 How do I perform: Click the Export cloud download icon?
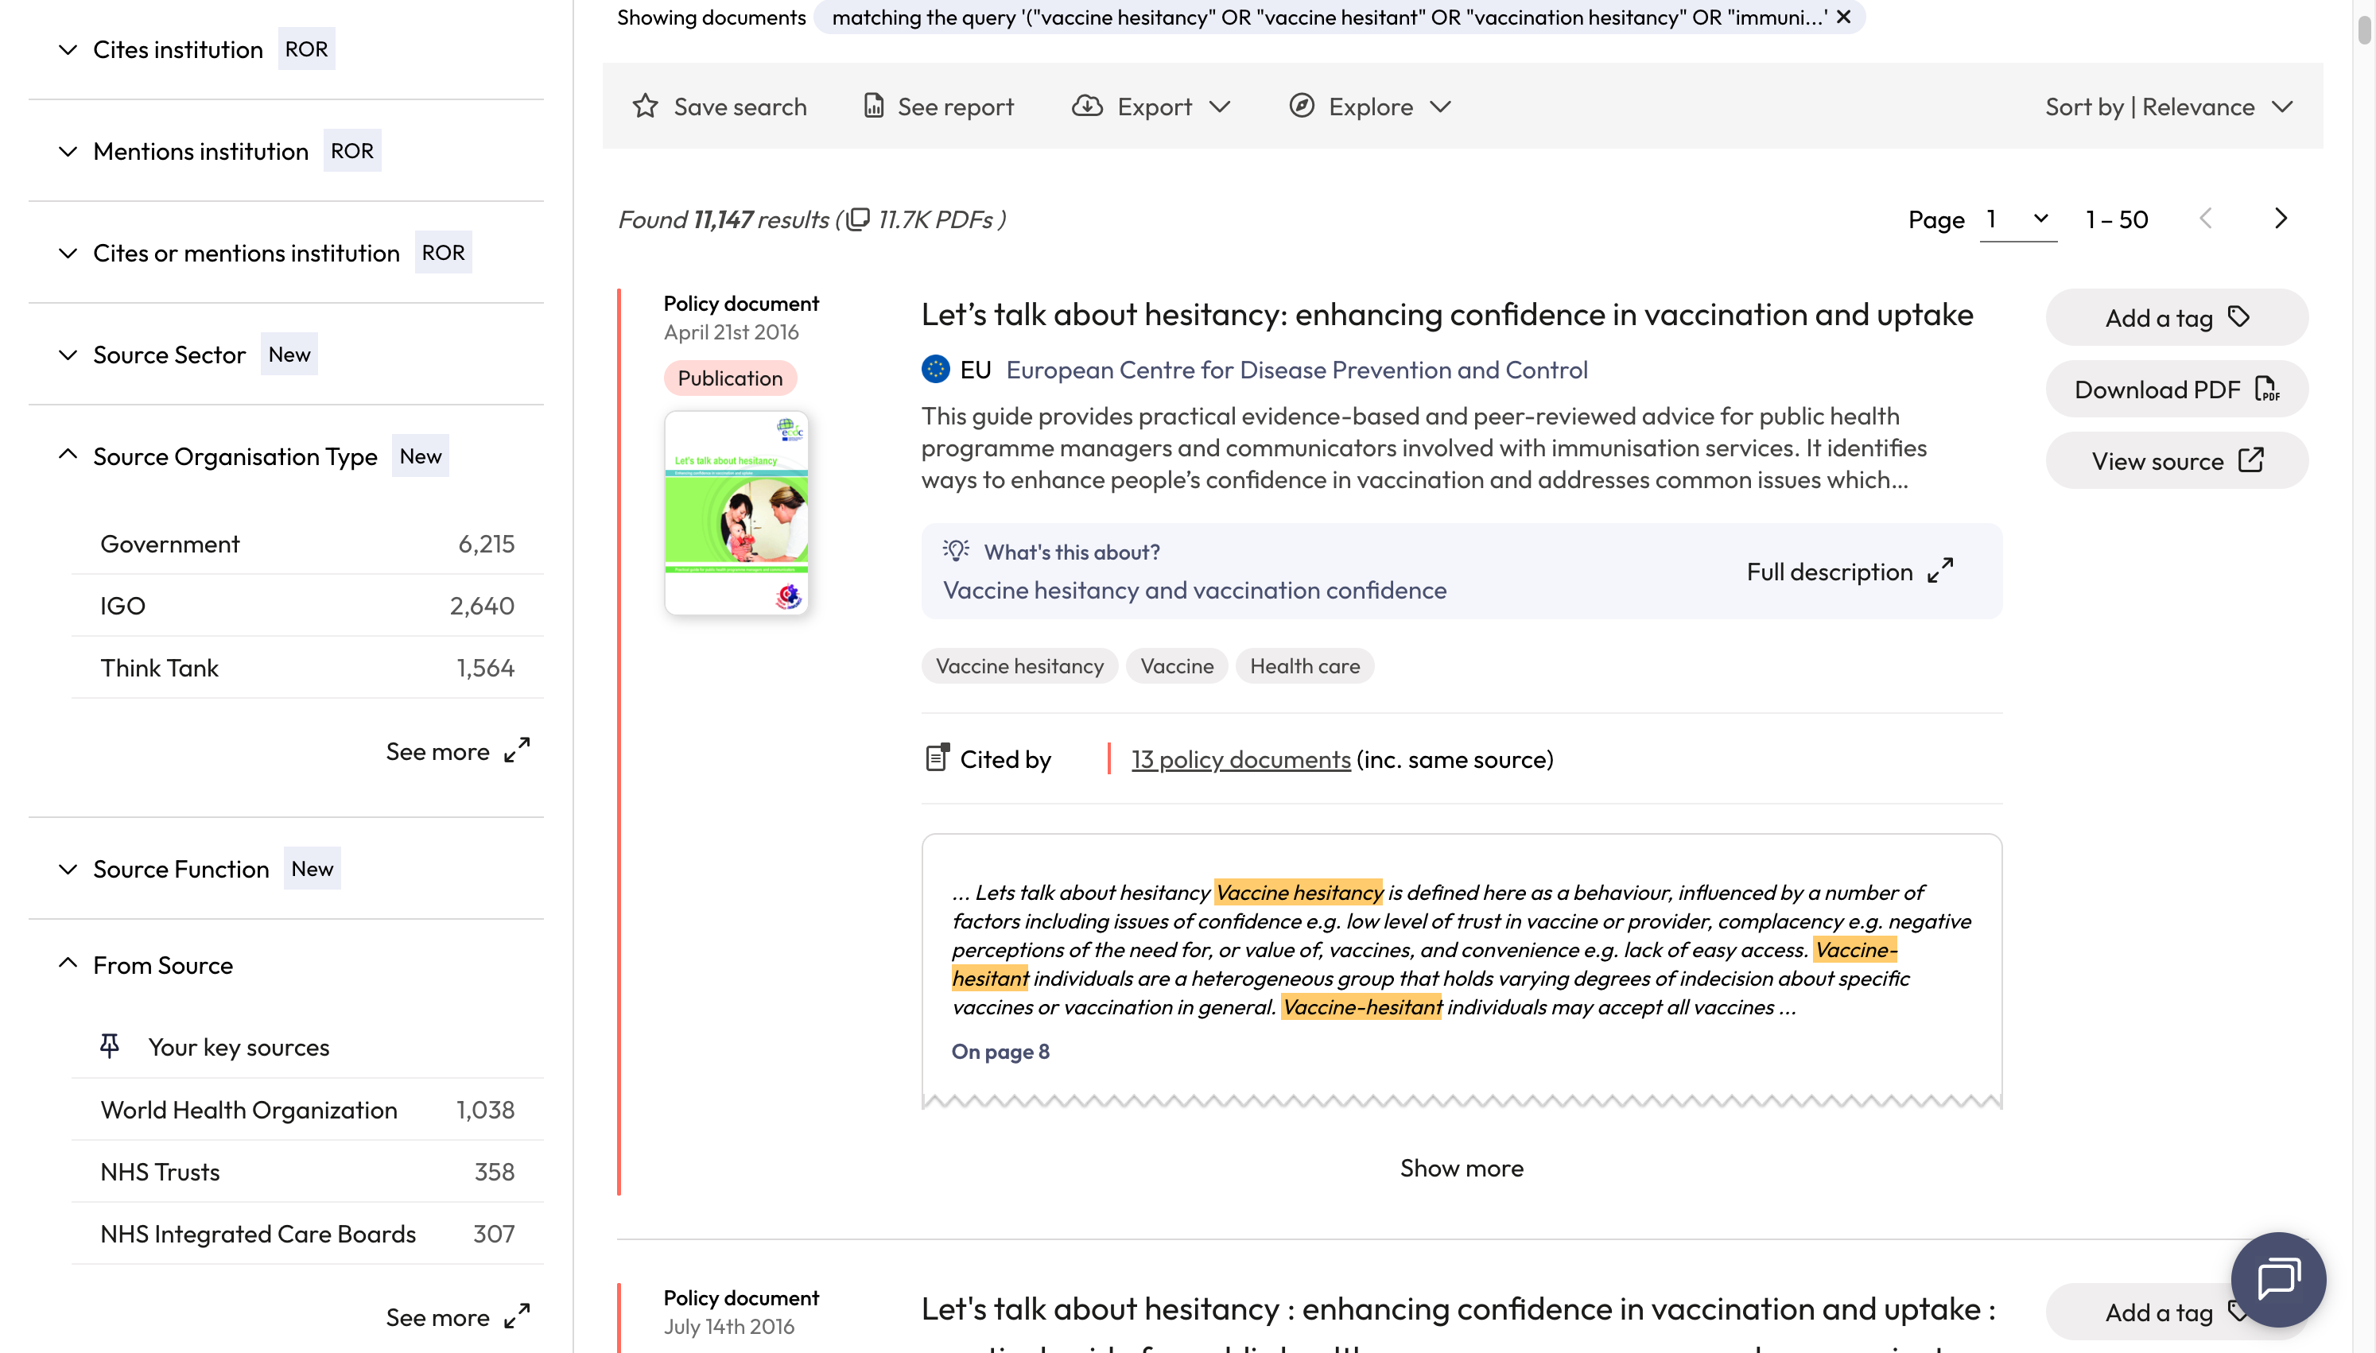(x=1086, y=106)
